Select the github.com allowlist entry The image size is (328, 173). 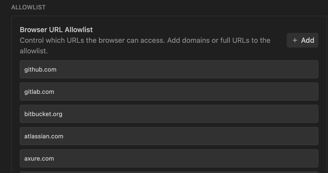click(x=169, y=69)
